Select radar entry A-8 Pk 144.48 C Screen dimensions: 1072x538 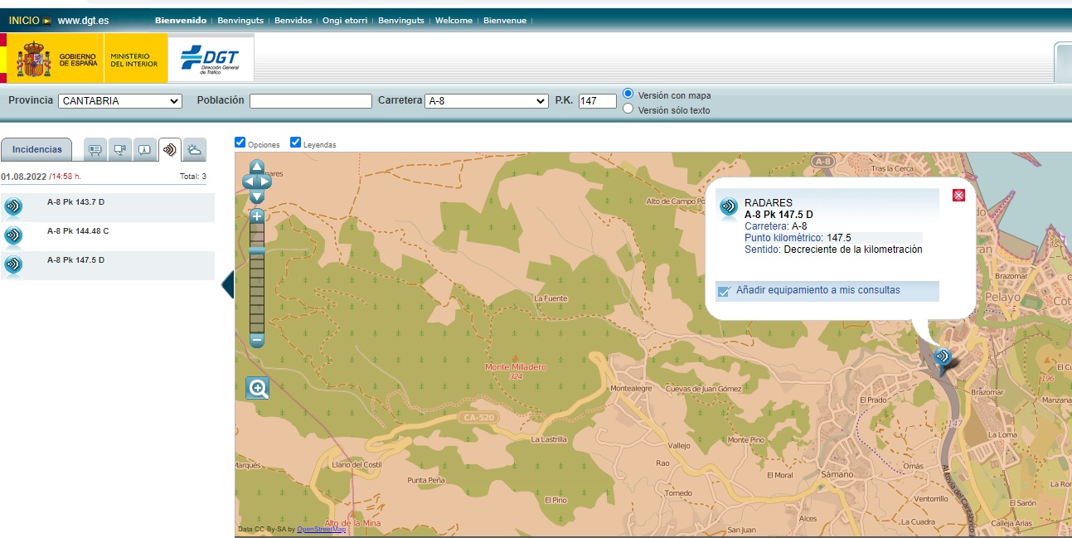click(107, 236)
